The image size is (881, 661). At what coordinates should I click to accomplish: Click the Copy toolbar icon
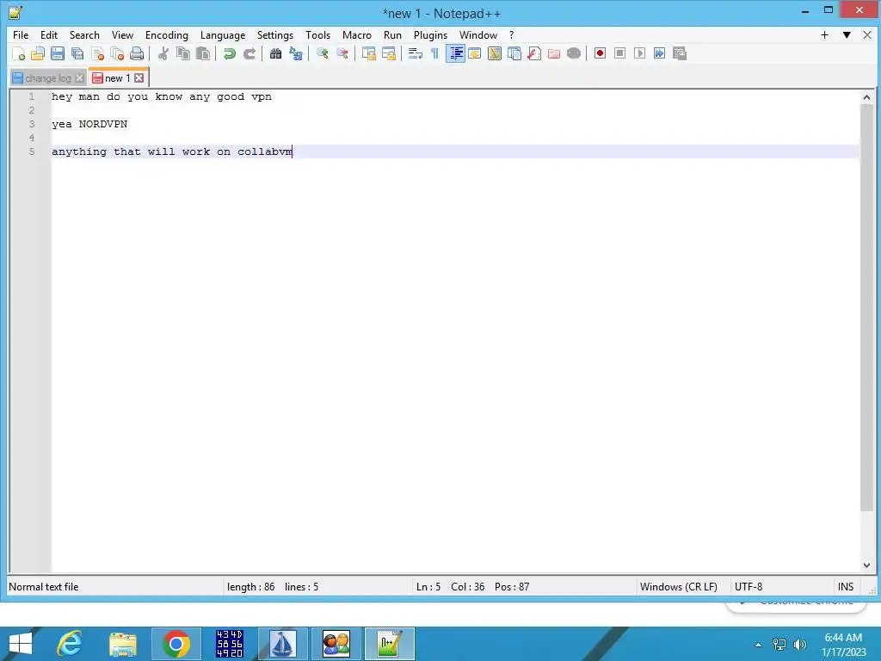tap(183, 53)
